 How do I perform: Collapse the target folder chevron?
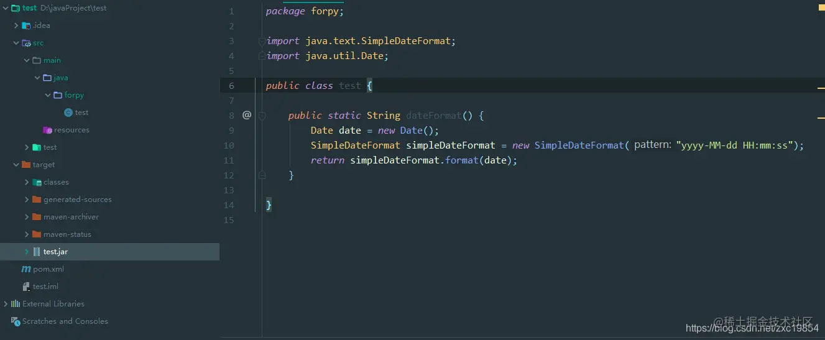(x=16, y=165)
